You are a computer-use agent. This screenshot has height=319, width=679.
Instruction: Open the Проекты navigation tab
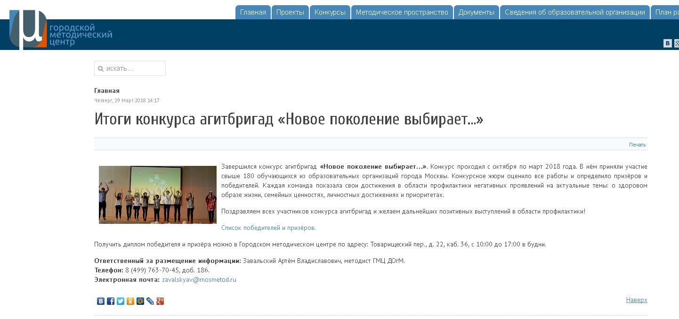pyautogui.click(x=290, y=12)
